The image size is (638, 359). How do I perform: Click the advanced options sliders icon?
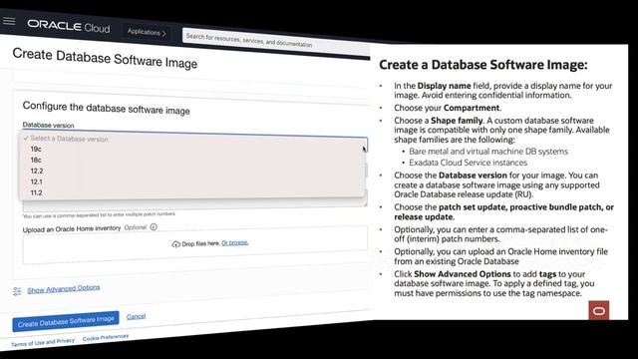pyautogui.click(x=17, y=291)
